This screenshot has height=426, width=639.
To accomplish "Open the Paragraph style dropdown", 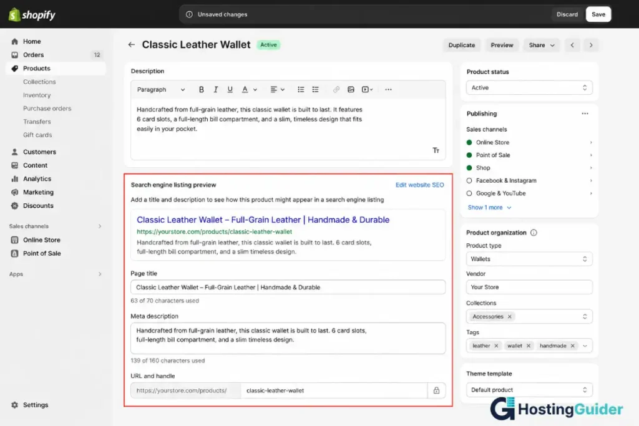I will coord(160,90).
